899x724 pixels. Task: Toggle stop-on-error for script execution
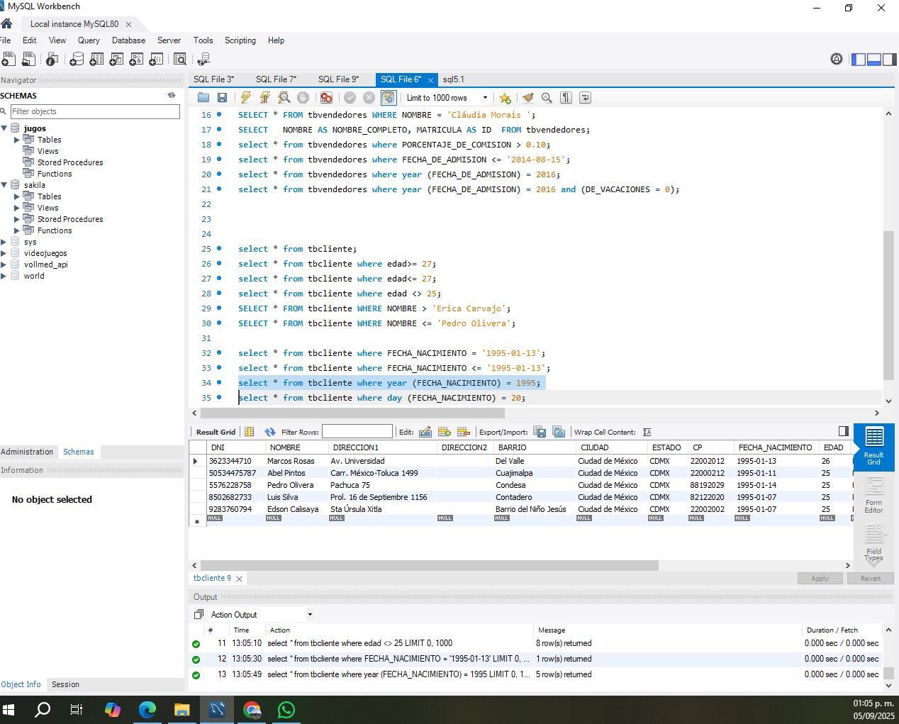pyautogui.click(x=326, y=98)
